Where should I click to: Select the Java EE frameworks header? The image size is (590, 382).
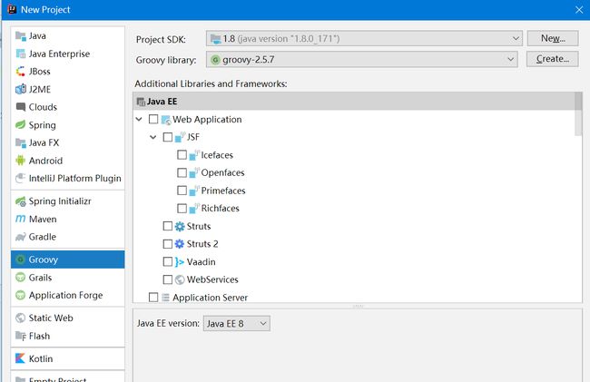[354, 102]
